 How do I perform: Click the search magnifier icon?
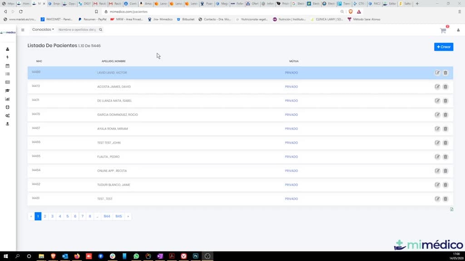(x=100, y=29)
